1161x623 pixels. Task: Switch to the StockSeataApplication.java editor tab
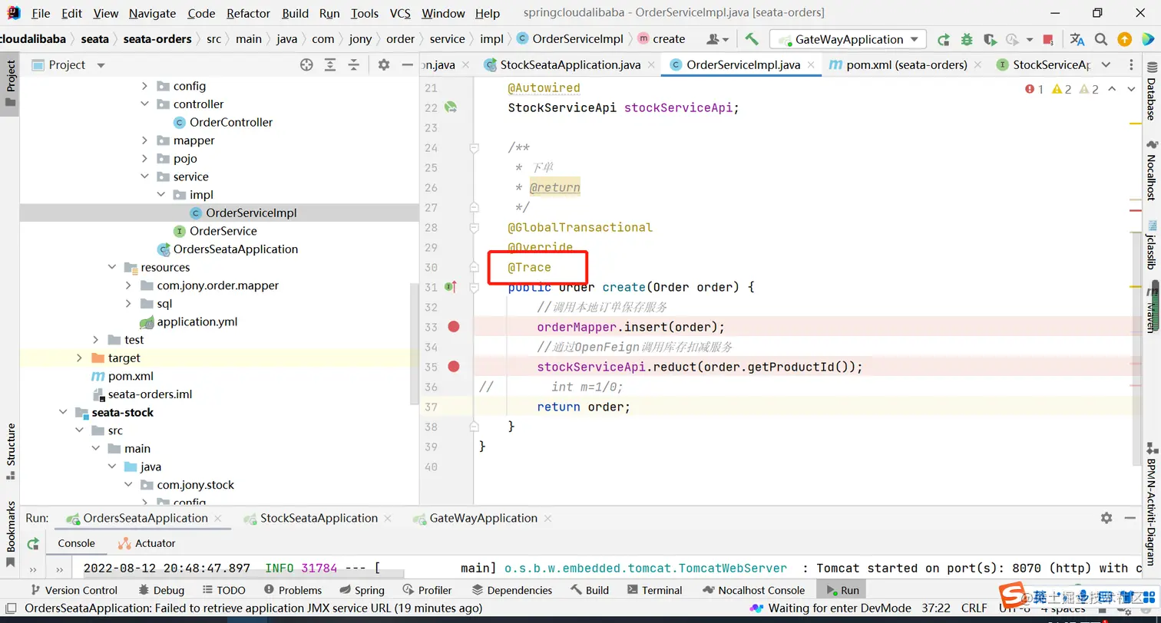click(x=570, y=65)
